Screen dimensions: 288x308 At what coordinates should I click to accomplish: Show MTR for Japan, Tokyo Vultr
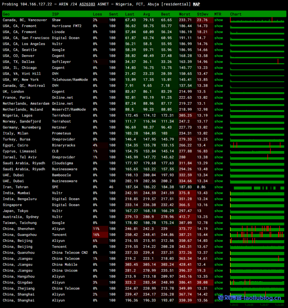point(219,211)
